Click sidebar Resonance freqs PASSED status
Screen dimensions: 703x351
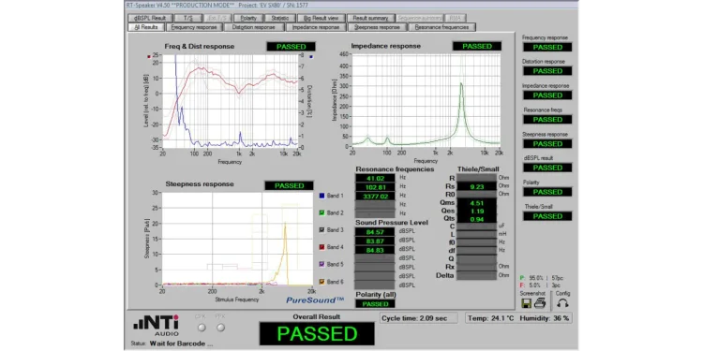(547, 120)
